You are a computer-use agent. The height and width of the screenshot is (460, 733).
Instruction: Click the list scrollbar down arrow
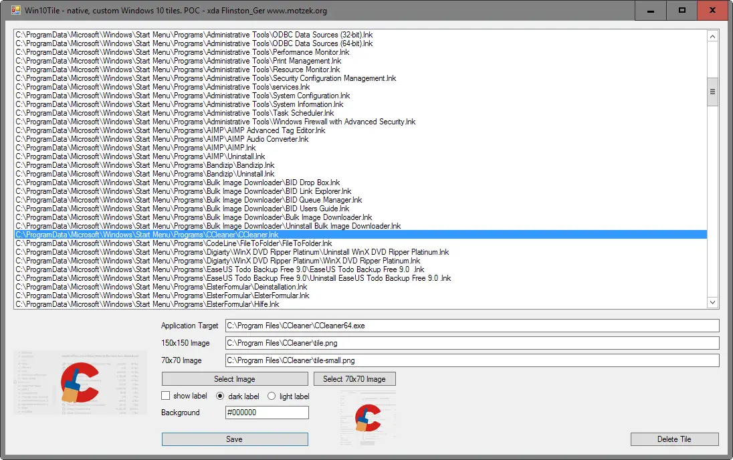712,302
